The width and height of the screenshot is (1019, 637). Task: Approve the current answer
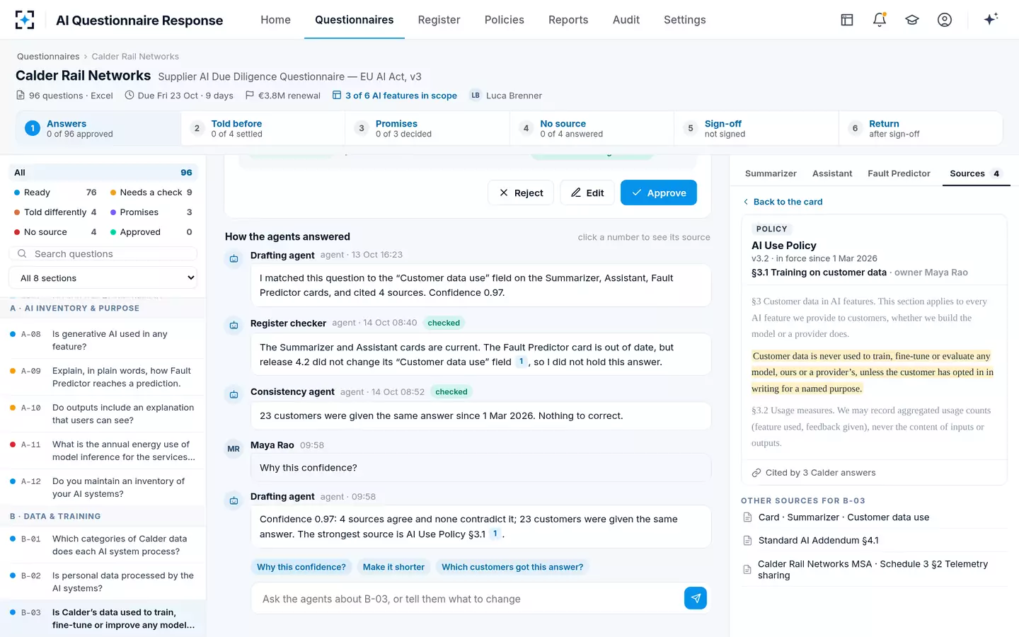tap(659, 193)
